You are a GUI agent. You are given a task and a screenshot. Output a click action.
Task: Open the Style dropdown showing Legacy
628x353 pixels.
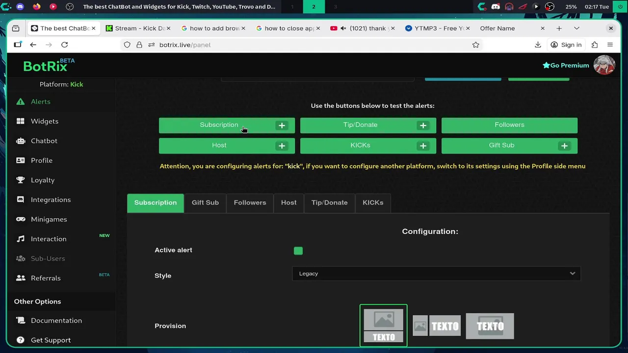(436, 274)
